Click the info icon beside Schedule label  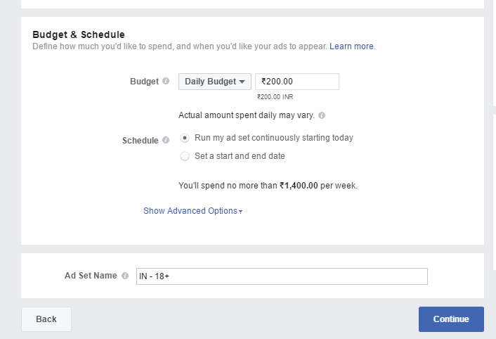pos(167,140)
